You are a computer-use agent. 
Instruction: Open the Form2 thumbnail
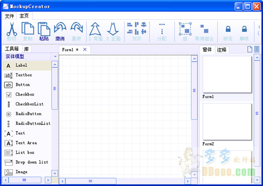click(227, 122)
